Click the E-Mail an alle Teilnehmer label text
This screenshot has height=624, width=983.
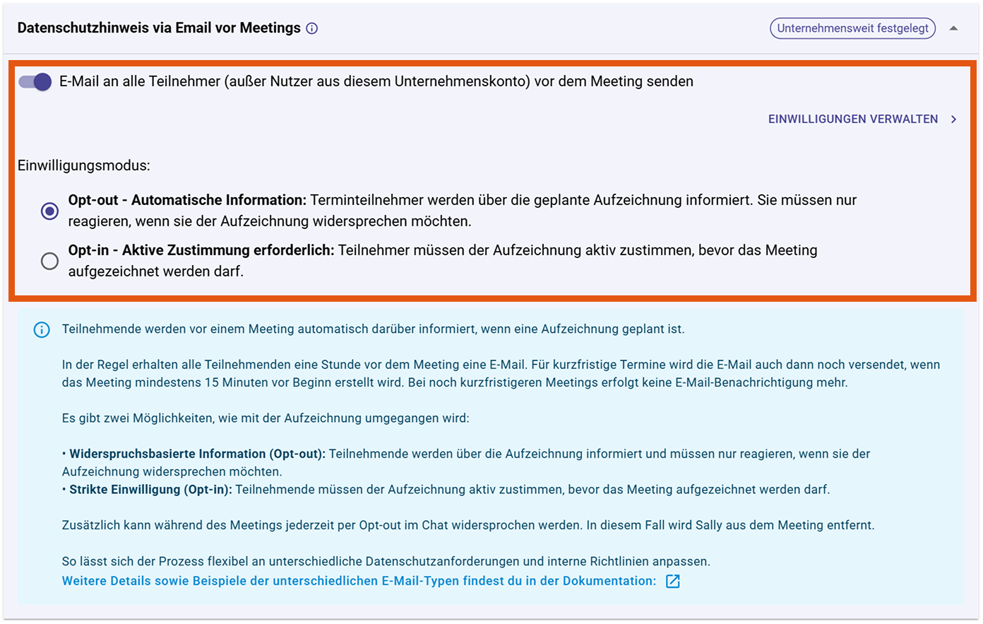coord(376,82)
